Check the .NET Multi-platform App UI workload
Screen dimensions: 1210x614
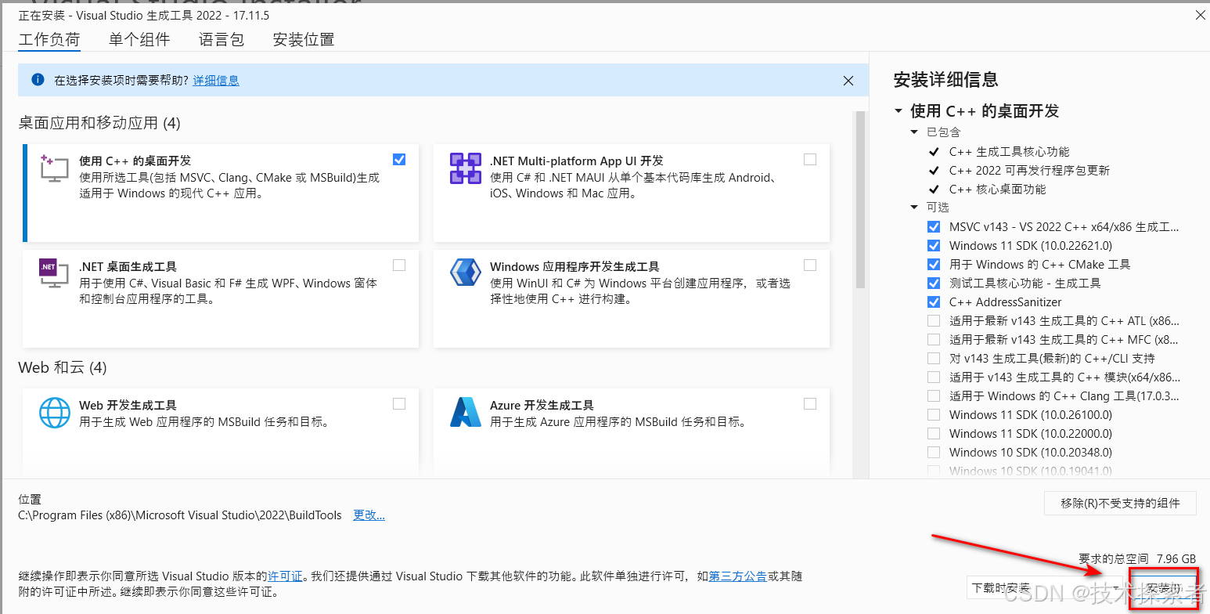pos(810,159)
